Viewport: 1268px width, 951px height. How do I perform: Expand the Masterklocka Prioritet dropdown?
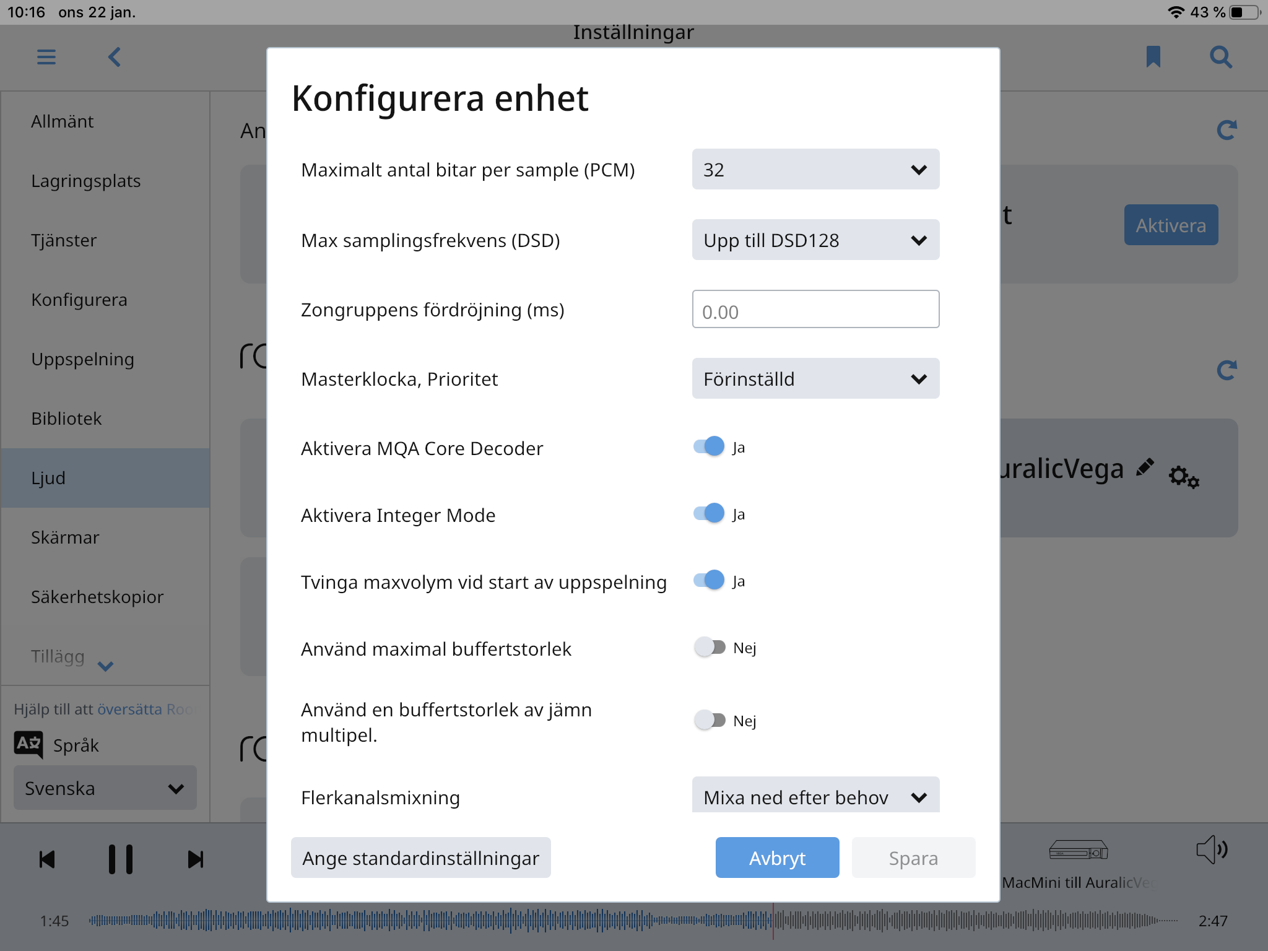815,379
